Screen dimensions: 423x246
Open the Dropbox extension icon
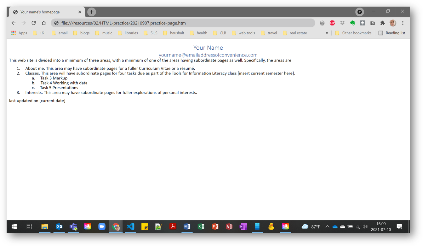click(x=342, y=23)
